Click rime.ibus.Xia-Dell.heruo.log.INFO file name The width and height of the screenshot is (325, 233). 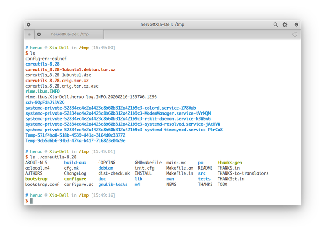91,97
